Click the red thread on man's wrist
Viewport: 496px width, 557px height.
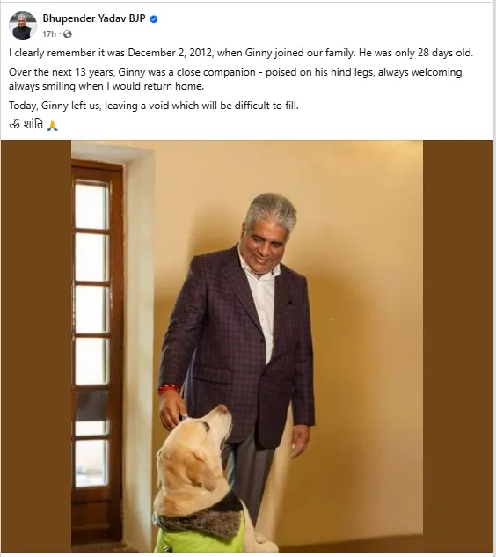pos(167,389)
